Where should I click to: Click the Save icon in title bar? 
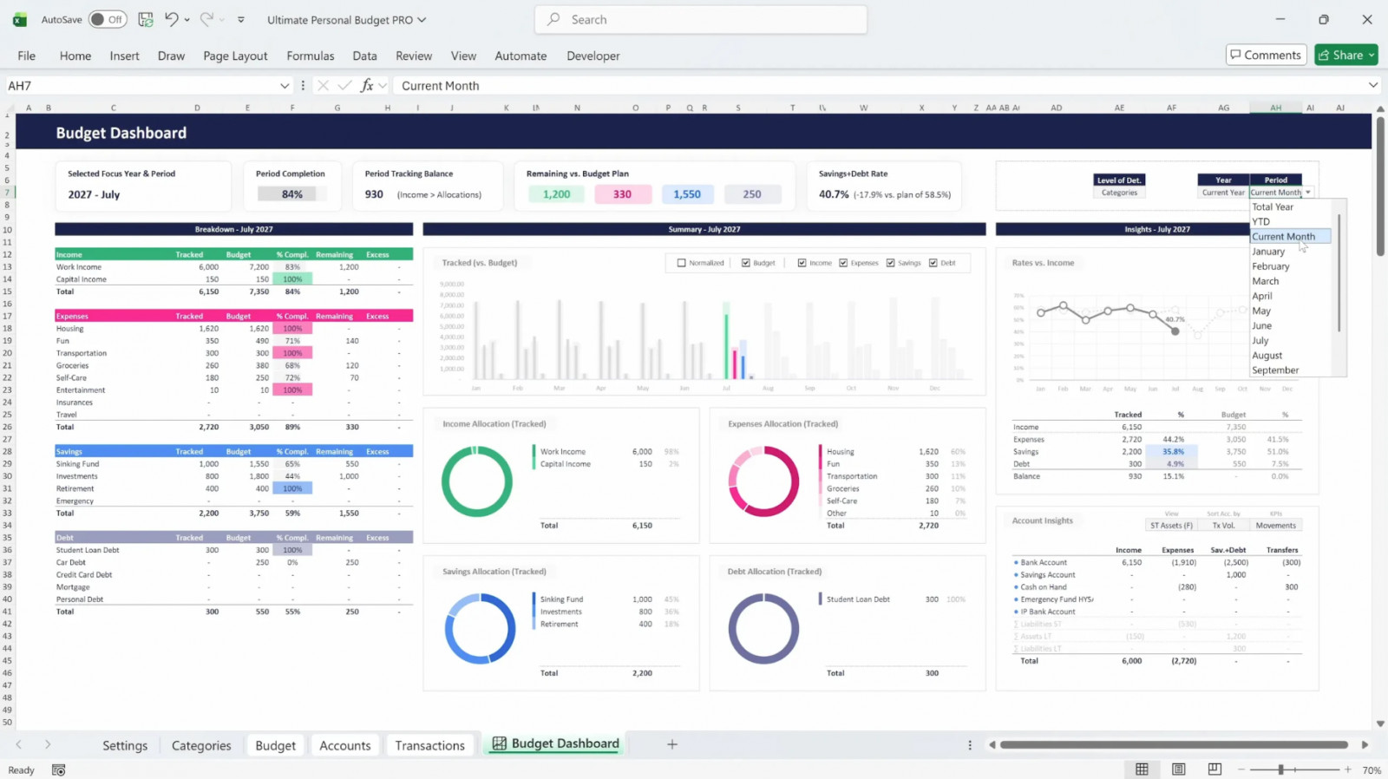click(x=146, y=19)
